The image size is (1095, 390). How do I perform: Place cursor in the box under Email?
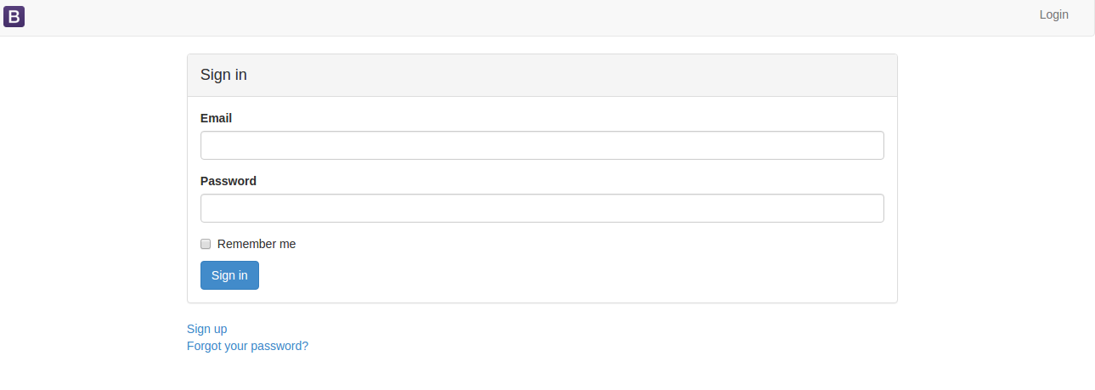coord(542,145)
